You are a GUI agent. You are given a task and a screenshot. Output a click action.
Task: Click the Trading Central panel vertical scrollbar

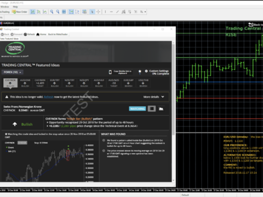pos(173,89)
